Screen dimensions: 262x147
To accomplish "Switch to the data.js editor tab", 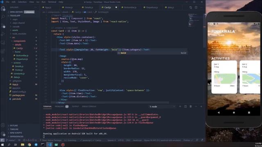I will pos(171,7).
